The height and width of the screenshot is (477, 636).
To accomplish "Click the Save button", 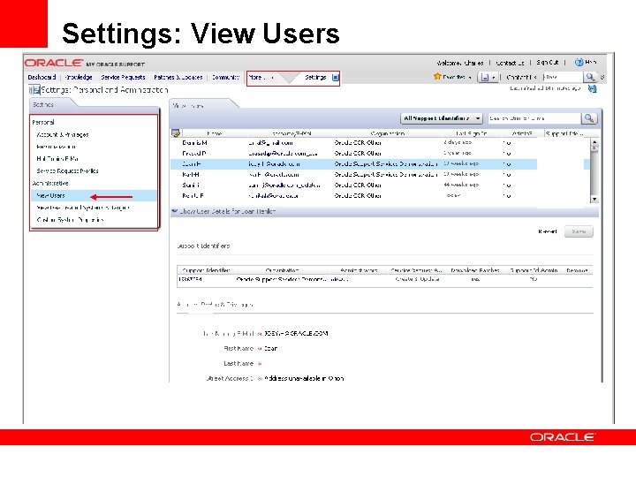I will click(579, 231).
